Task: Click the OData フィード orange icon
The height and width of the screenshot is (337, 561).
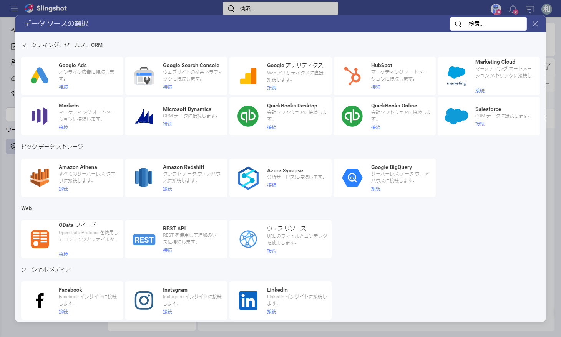Action: click(x=40, y=239)
